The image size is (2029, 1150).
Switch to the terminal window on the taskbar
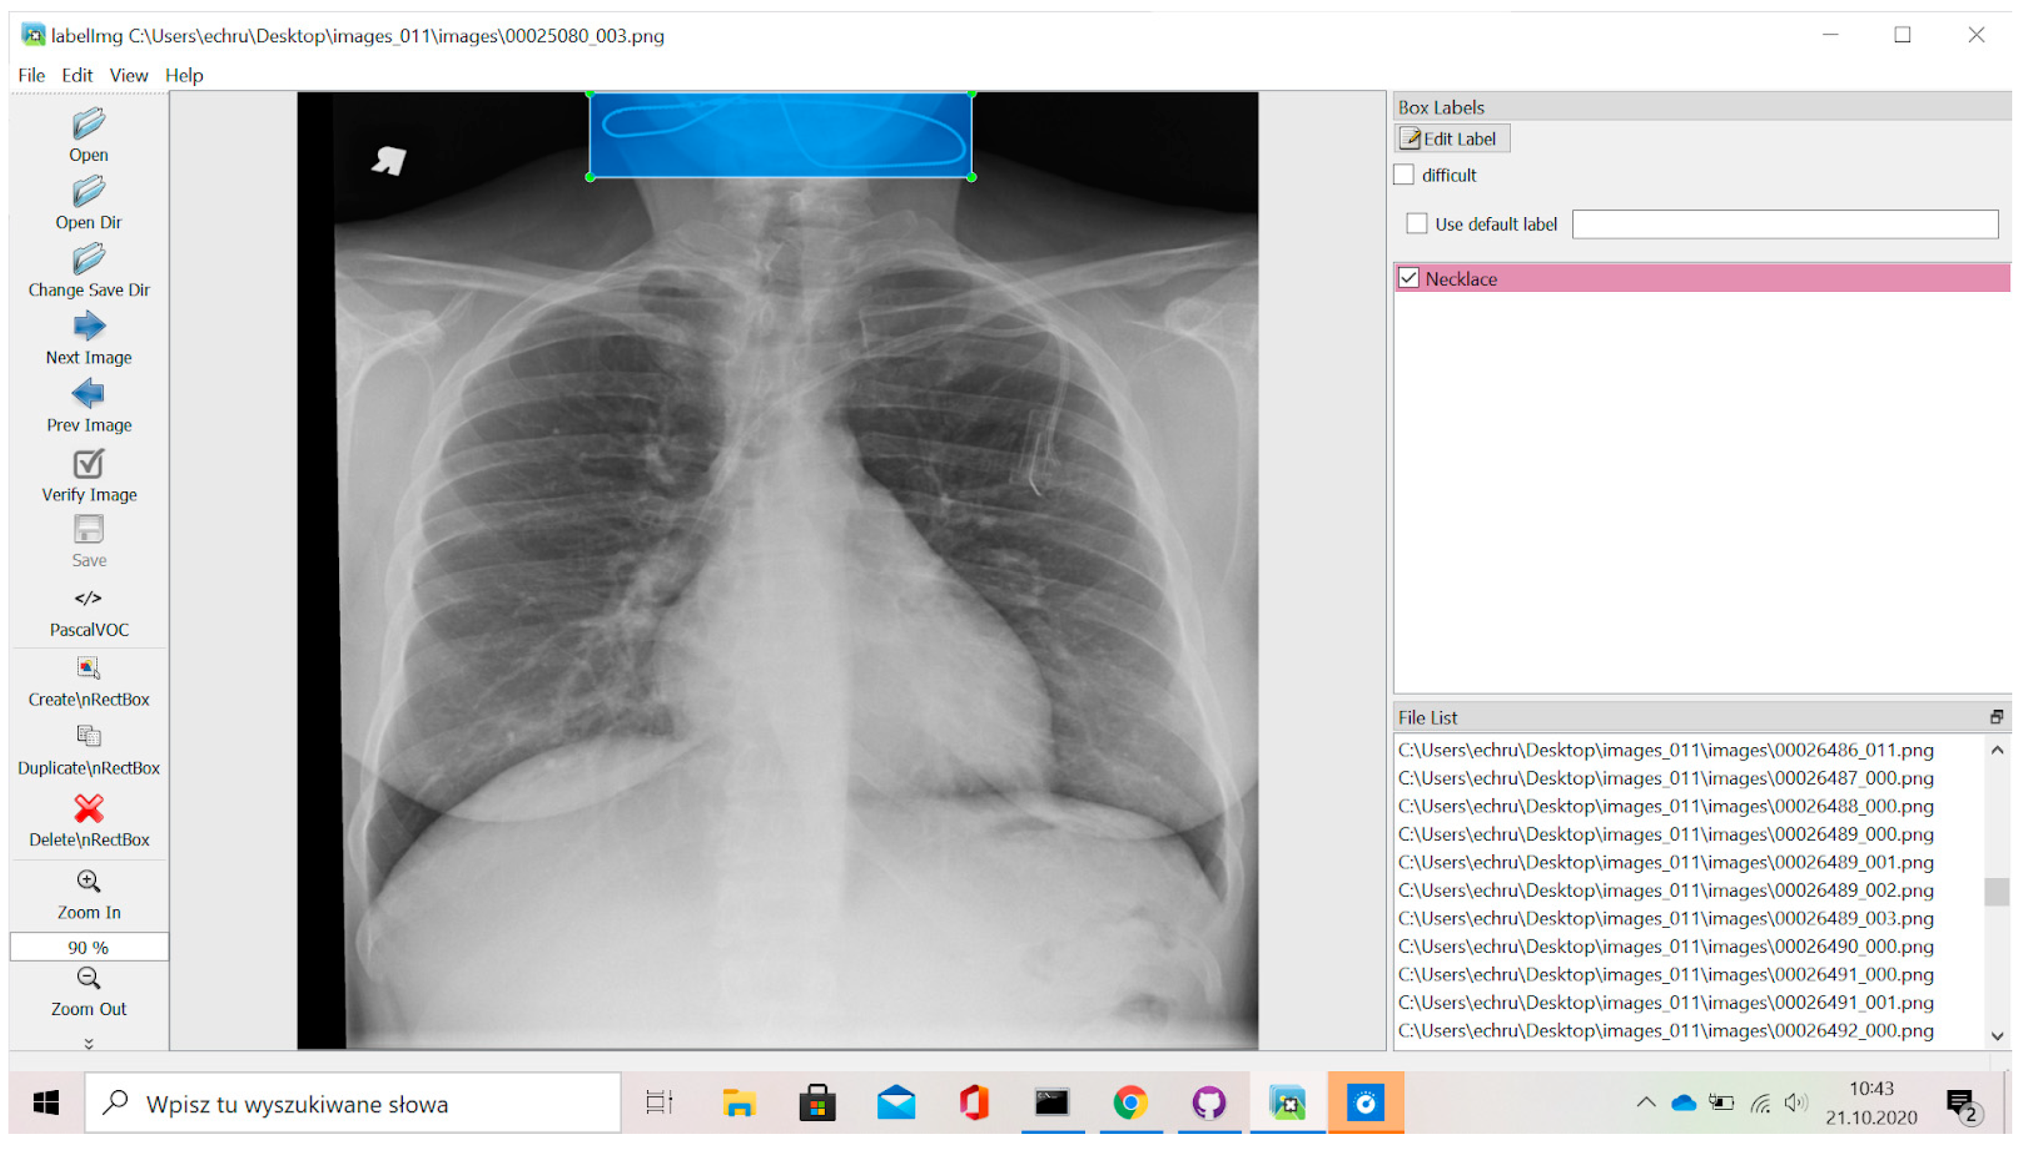point(1052,1103)
